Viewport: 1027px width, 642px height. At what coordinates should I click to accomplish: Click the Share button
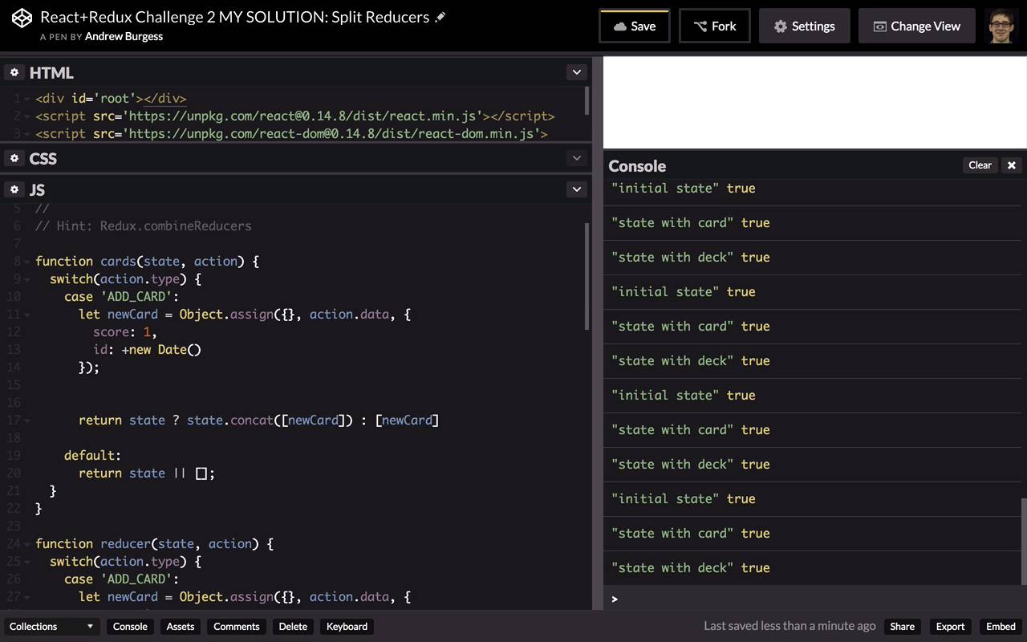903,627
